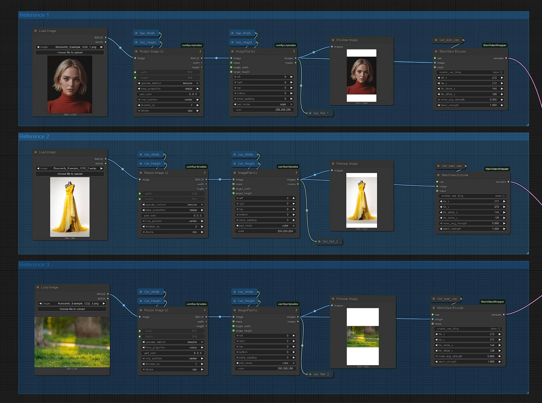The height and width of the screenshot is (403, 542).
Task: Collapse Preview Image node in Reference 3
Action: click(x=333, y=299)
